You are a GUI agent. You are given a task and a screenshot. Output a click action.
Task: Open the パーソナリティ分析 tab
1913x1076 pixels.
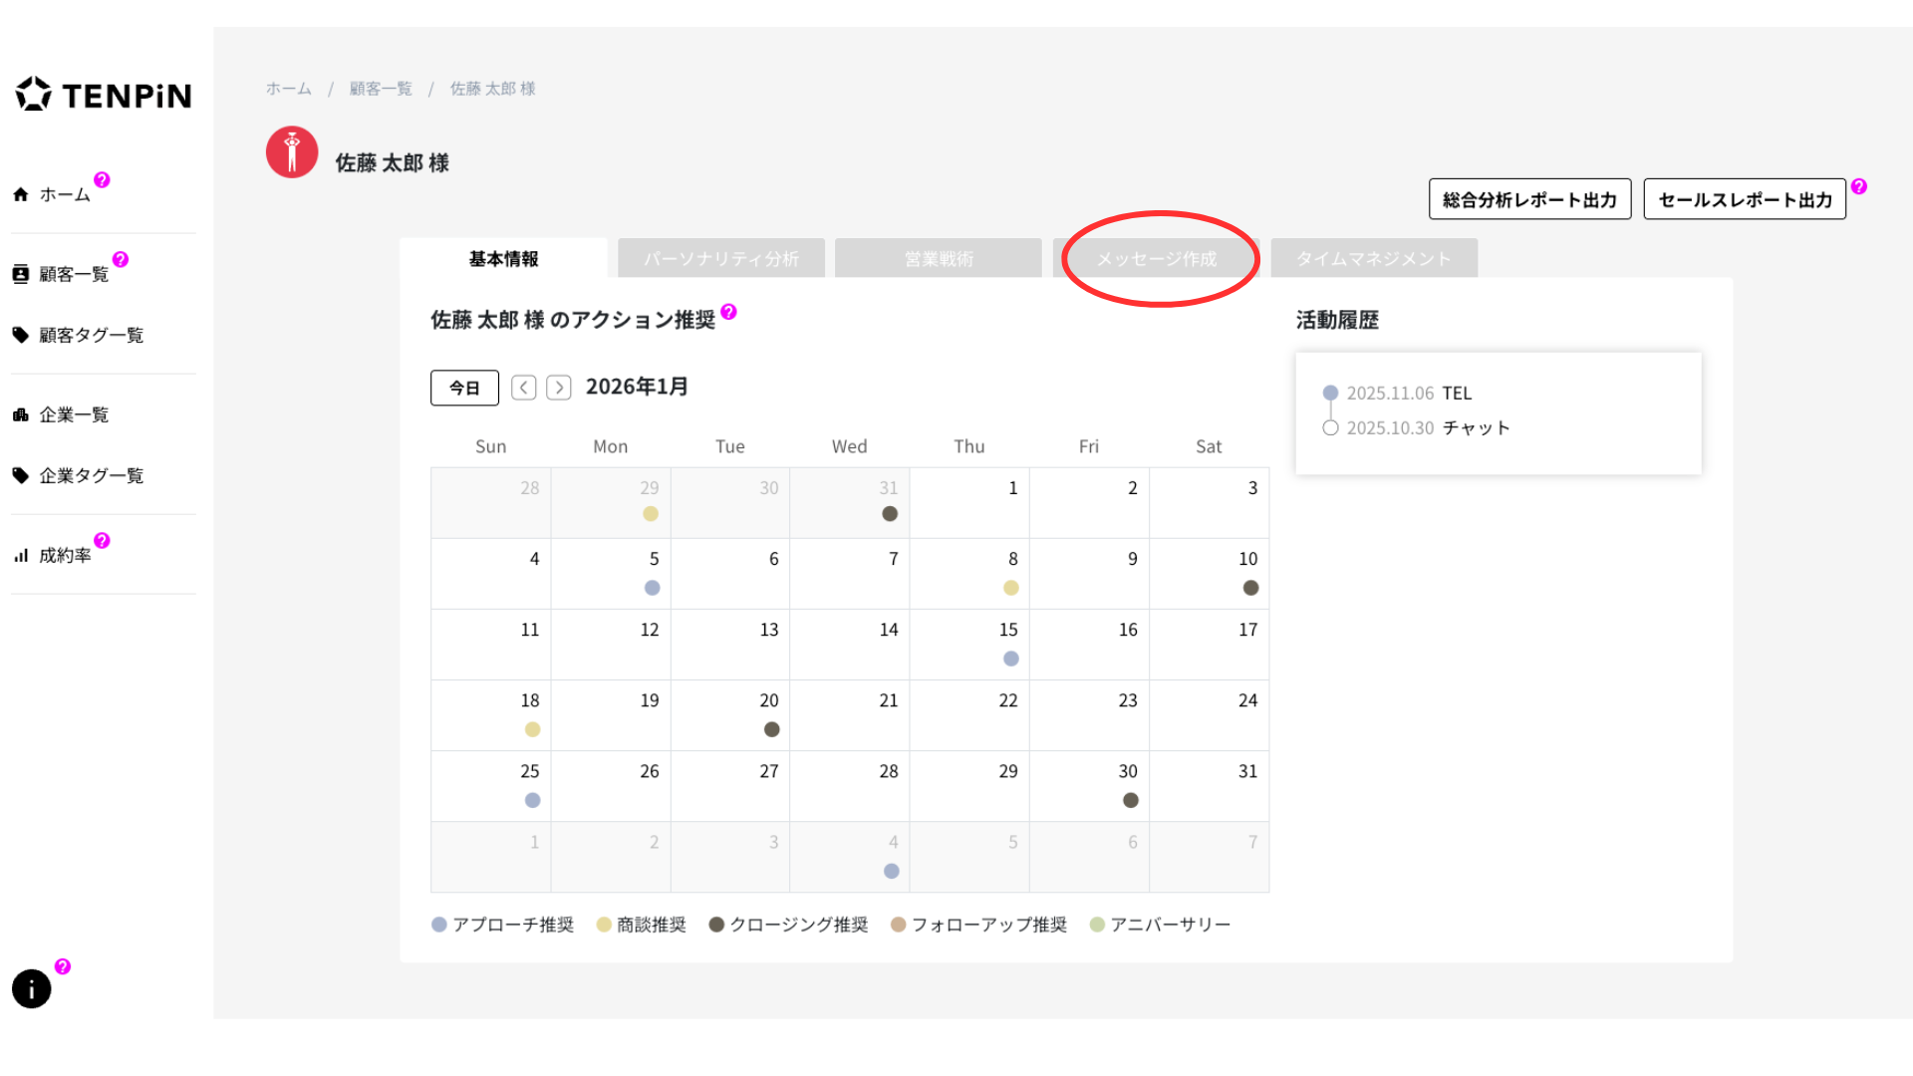(720, 259)
